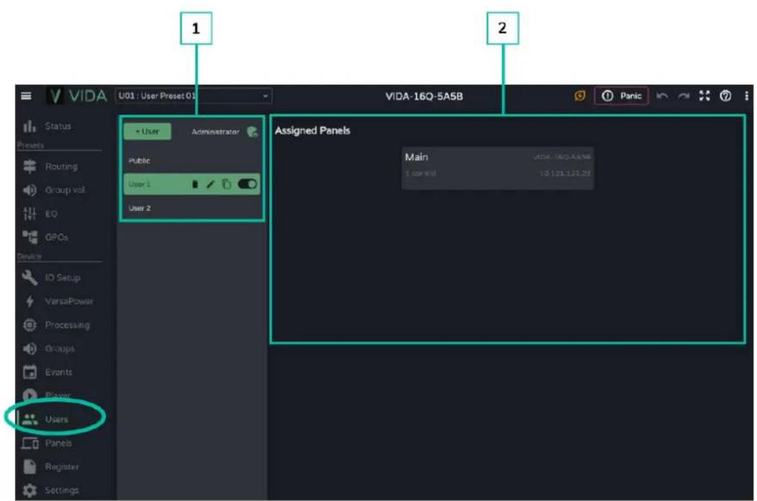Click the Users people icon

[30, 419]
